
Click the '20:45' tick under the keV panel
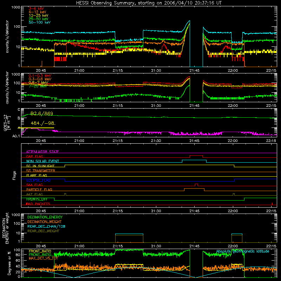pos(41,71)
